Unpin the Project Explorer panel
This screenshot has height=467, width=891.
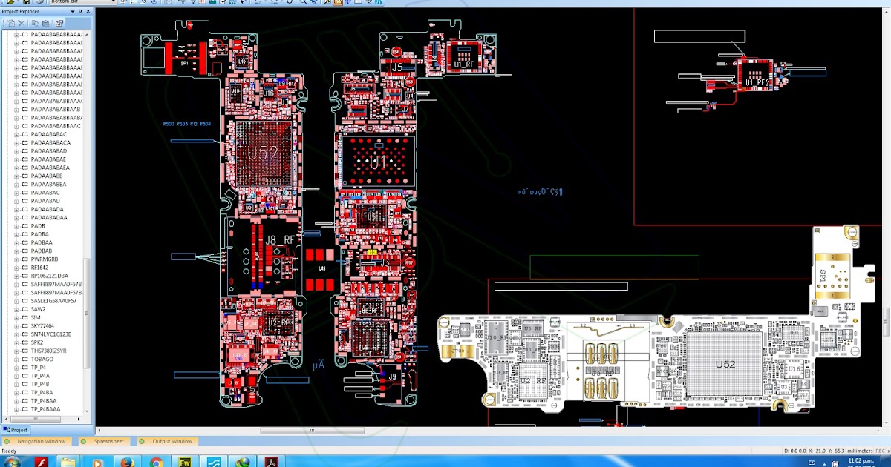click(x=79, y=11)
